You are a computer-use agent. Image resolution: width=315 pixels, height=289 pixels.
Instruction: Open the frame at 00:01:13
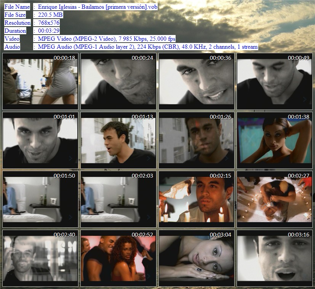118,140
